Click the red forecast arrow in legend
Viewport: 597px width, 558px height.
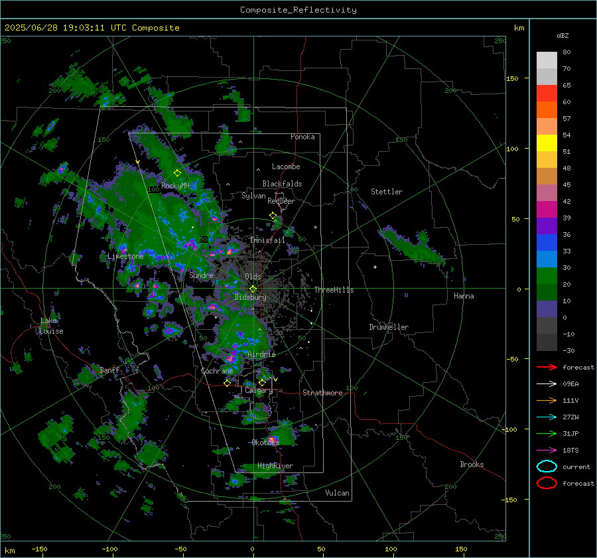click(547, 367)
